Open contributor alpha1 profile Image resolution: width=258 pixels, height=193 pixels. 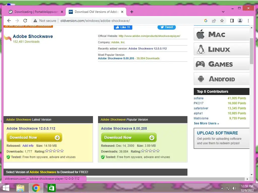198,113
